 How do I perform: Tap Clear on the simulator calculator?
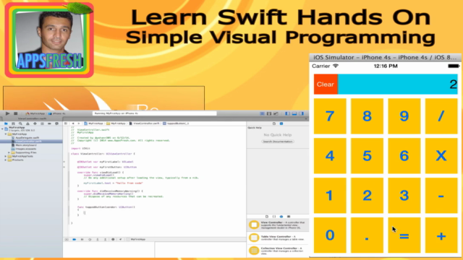[326, 84]
